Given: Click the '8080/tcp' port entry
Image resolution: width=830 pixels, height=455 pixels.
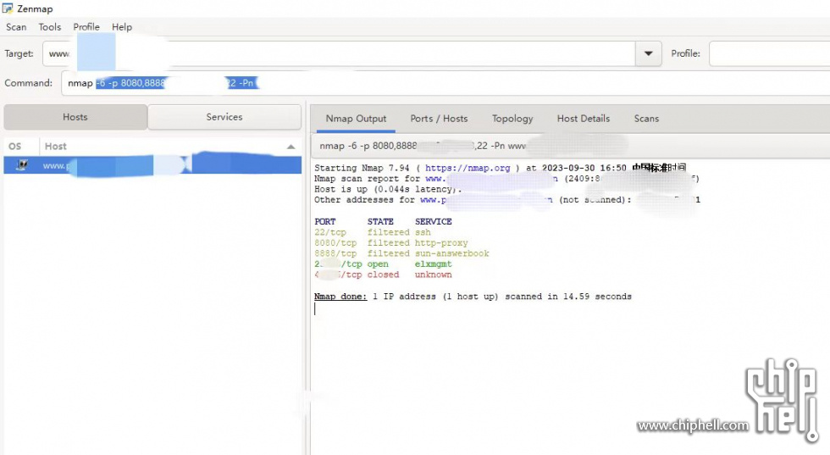Looking at the screenshot, I should tap(335, 242).
